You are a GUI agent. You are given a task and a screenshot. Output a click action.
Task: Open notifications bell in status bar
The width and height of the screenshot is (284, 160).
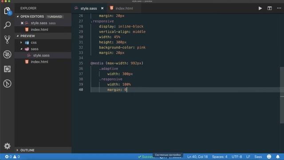coord(278,156)
